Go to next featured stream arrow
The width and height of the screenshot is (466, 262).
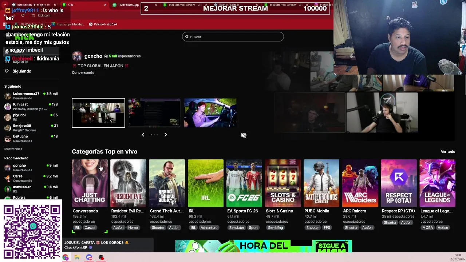coord(166,135)
